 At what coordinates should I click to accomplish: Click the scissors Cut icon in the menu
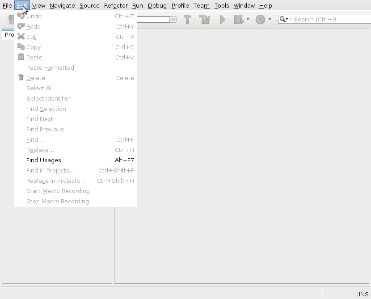coord(21,36)
